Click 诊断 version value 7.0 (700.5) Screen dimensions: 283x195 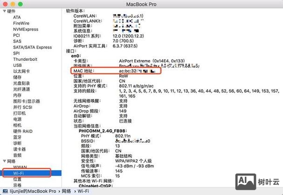click(123, 41)
